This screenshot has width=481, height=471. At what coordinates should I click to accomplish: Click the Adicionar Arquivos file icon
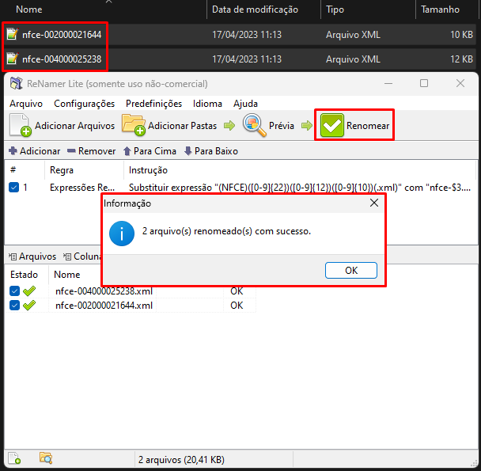point(21,125)
